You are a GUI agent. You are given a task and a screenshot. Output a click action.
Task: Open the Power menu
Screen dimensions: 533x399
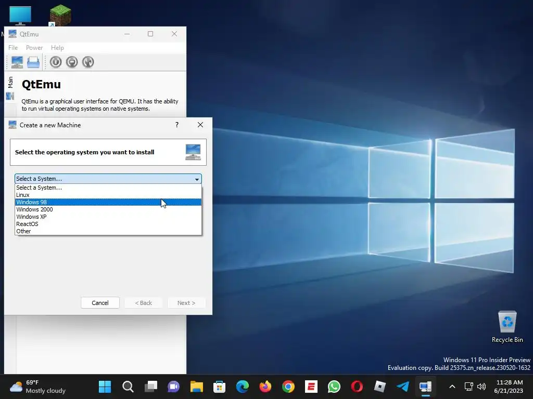click(34, 48)
